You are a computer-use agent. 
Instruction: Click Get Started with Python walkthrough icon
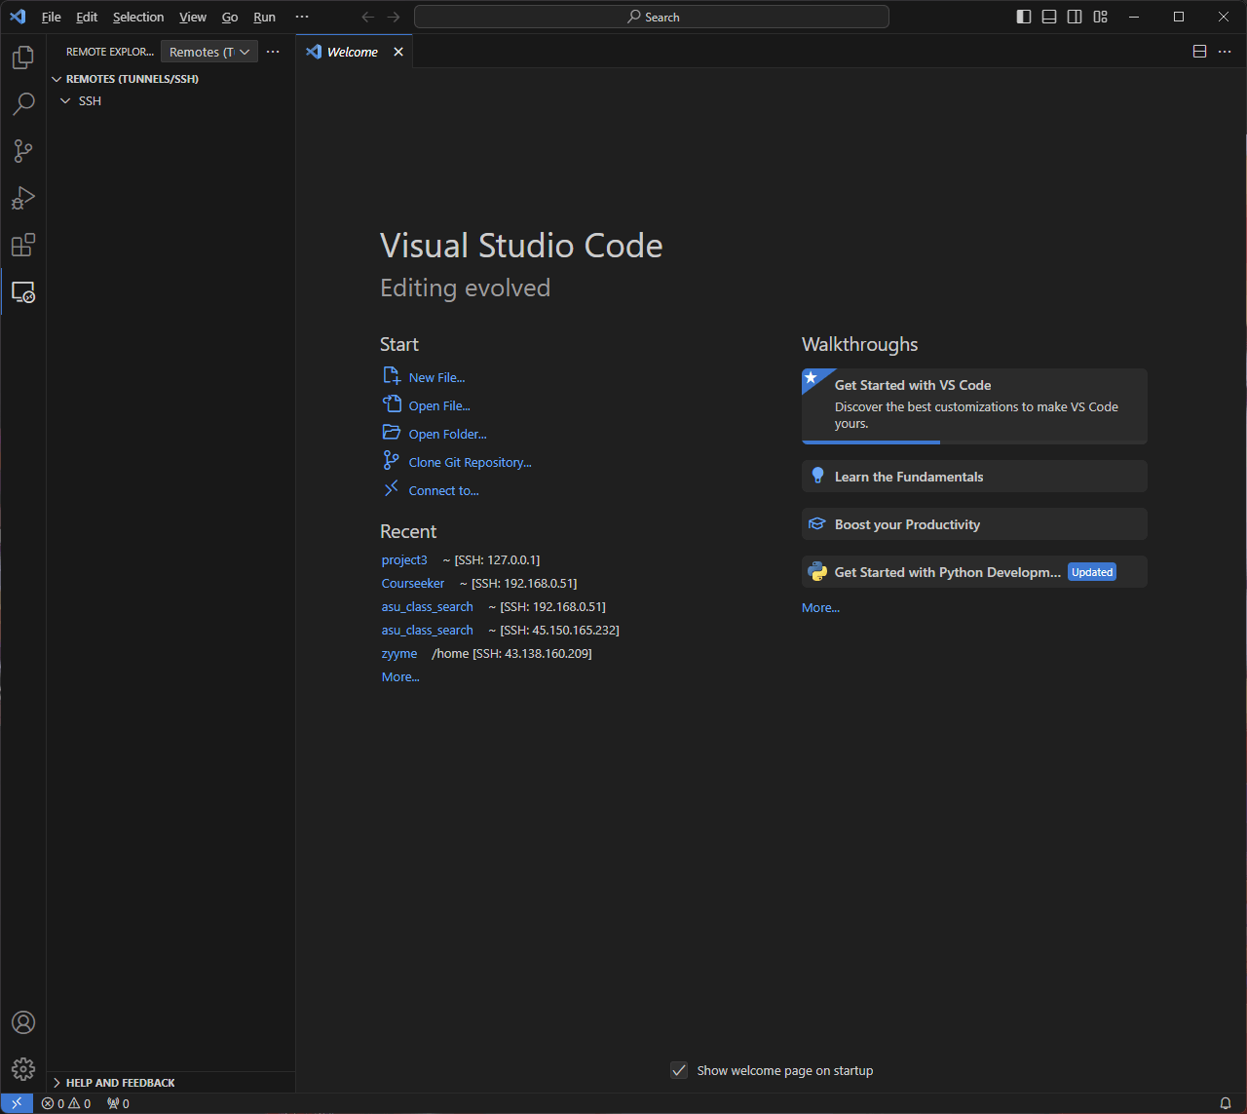point(817,572)
